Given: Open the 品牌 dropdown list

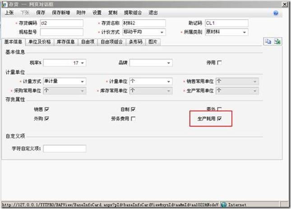Looking at the screenshot, I should click(x=169, y=63).
